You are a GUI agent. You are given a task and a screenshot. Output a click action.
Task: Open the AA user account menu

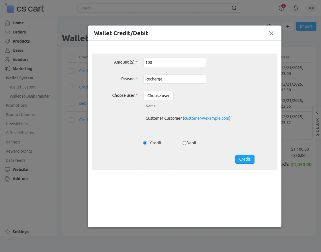pos(312,8)
